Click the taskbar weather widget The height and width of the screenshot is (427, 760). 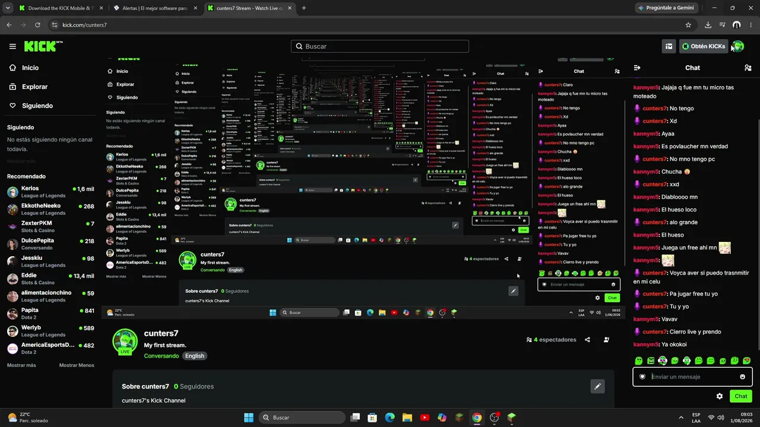pyautogui.click(x=28, y=418)
